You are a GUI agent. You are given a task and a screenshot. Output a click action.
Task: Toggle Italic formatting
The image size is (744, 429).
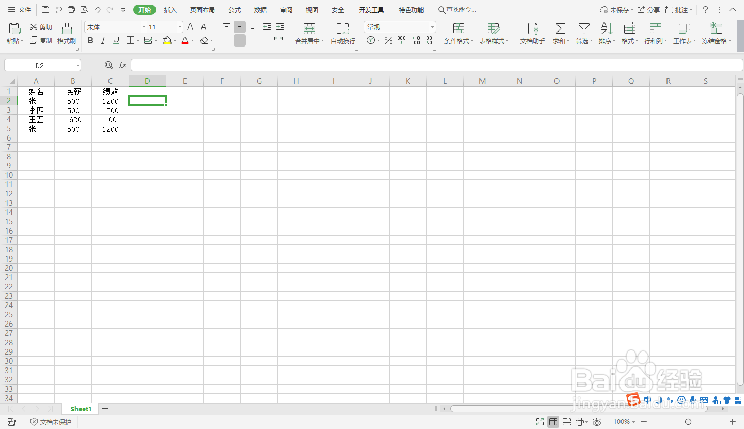pos(103,40)
